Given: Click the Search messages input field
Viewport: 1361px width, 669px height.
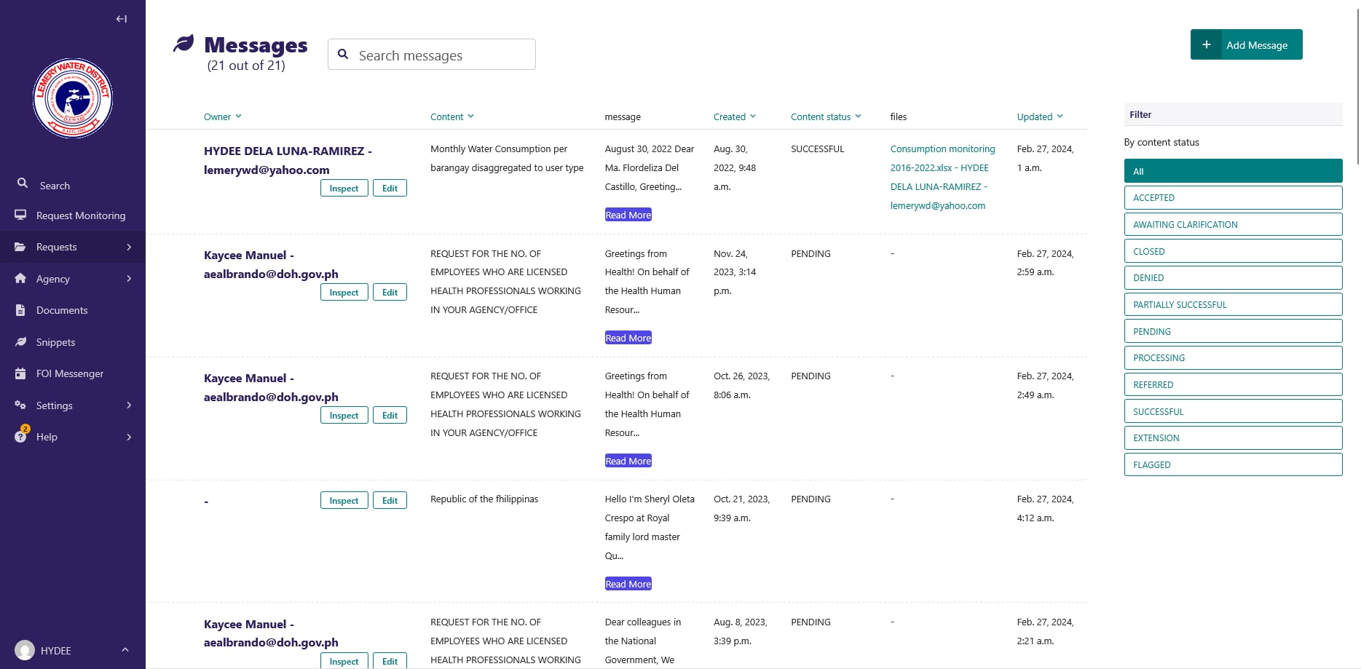Looking at the screenshot, I should pos(442,55).
